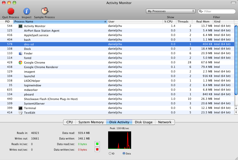Click the 939.4 MB data read value

[x=84, y=133]
